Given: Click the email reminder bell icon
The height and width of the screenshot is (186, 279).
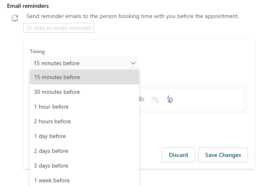Looking at the screenshot, I should [15, 18].
